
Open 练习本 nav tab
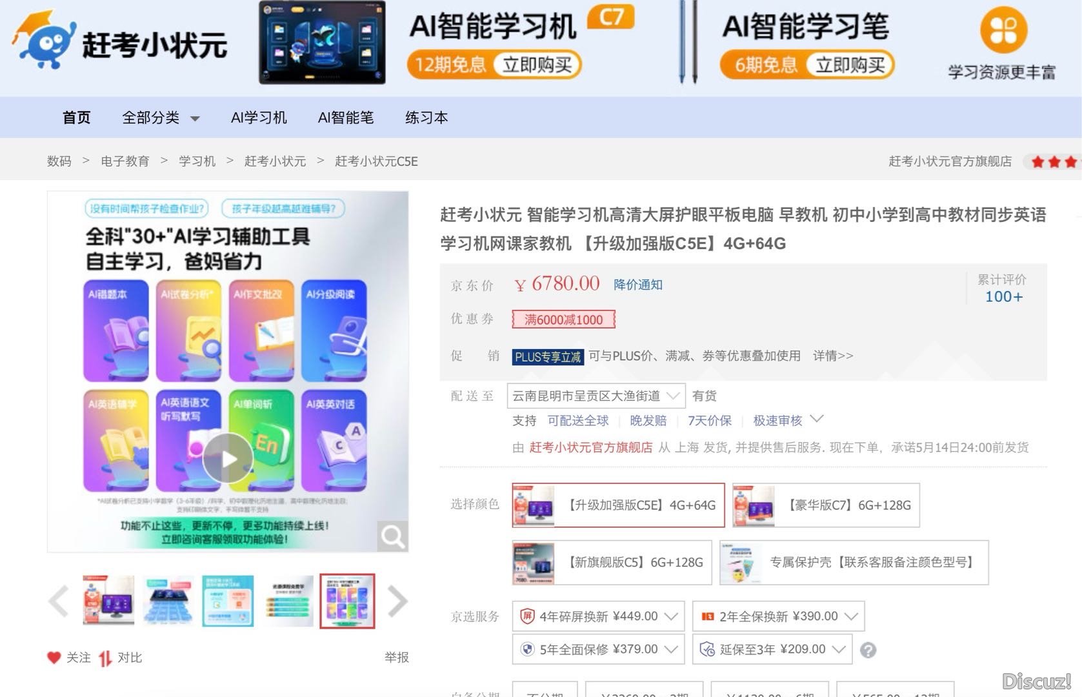coord(426,117)
